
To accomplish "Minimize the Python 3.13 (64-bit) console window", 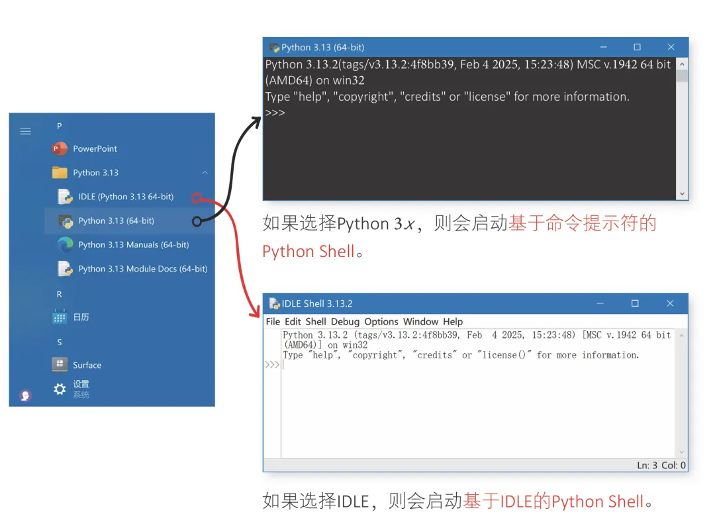I will click(x=603, y=47).
